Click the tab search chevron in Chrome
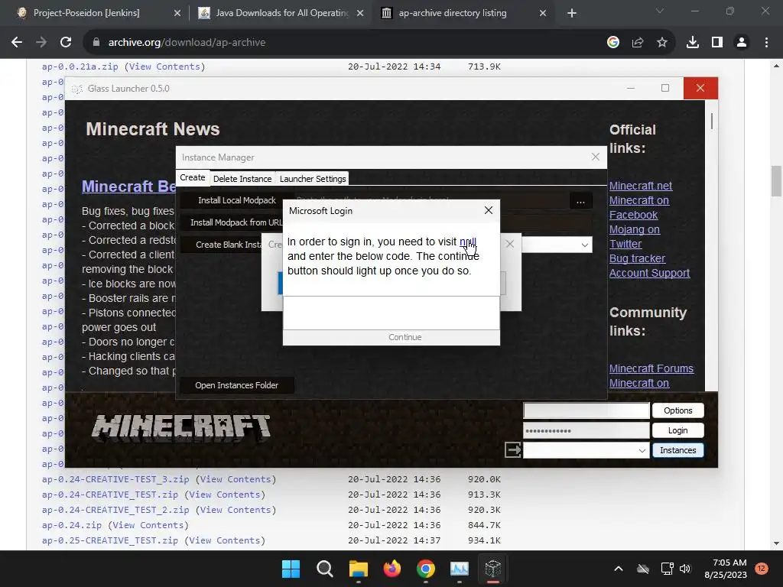783x587 pixels. 660,11
